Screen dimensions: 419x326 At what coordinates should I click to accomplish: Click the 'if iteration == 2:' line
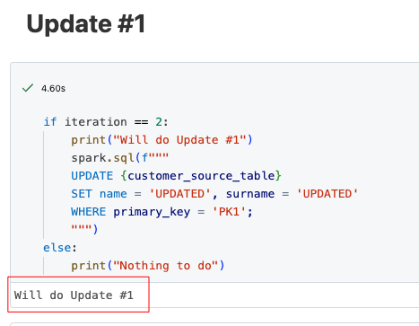point(106,122)
